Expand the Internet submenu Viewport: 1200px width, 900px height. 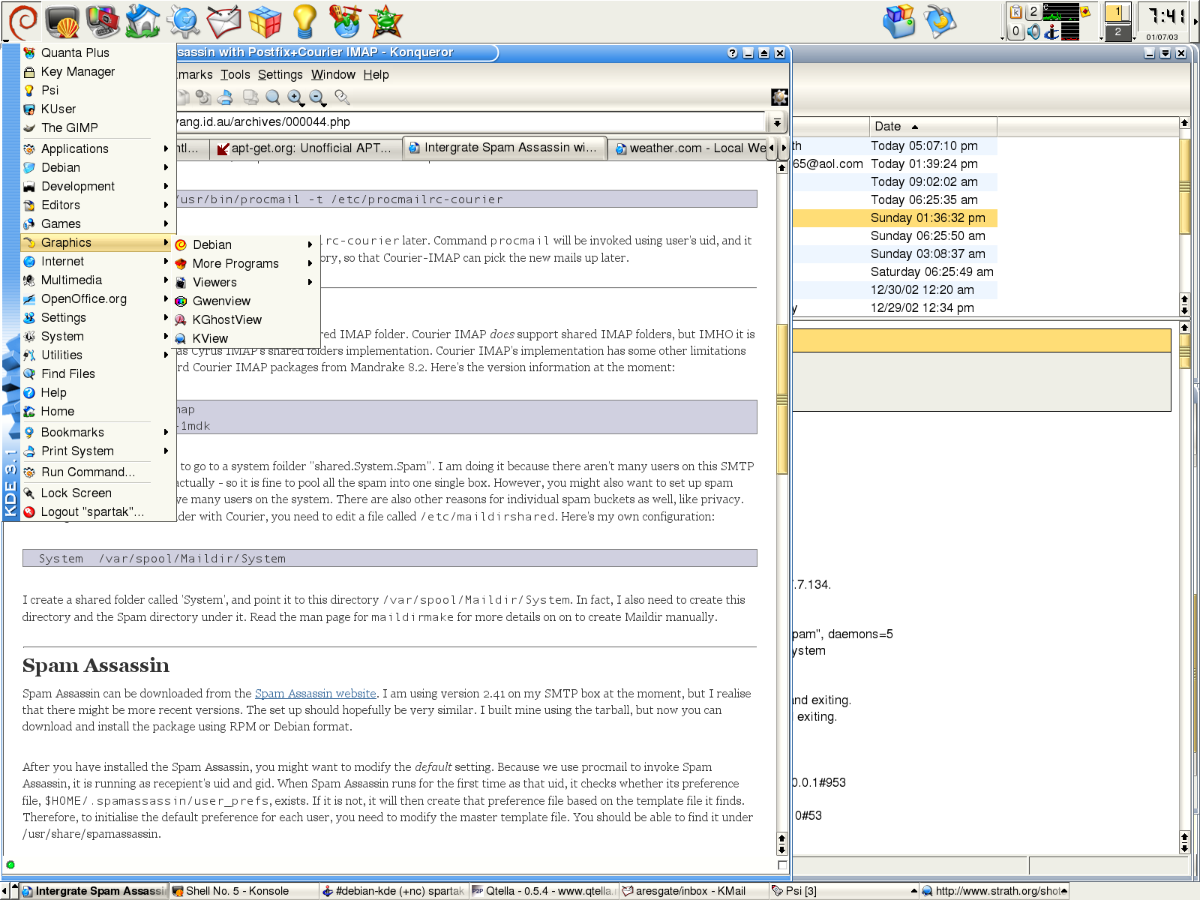pyautogui.click(x=97, y=261)
